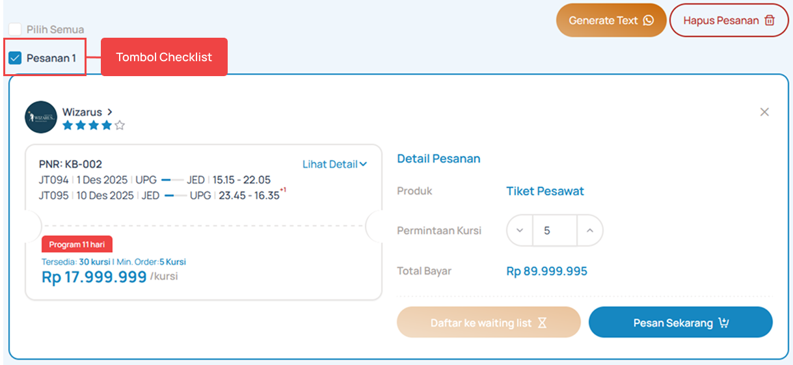793x365 pixels.
Task: Click the hourglass icon on waiting list button
Action: pos(543,323)
